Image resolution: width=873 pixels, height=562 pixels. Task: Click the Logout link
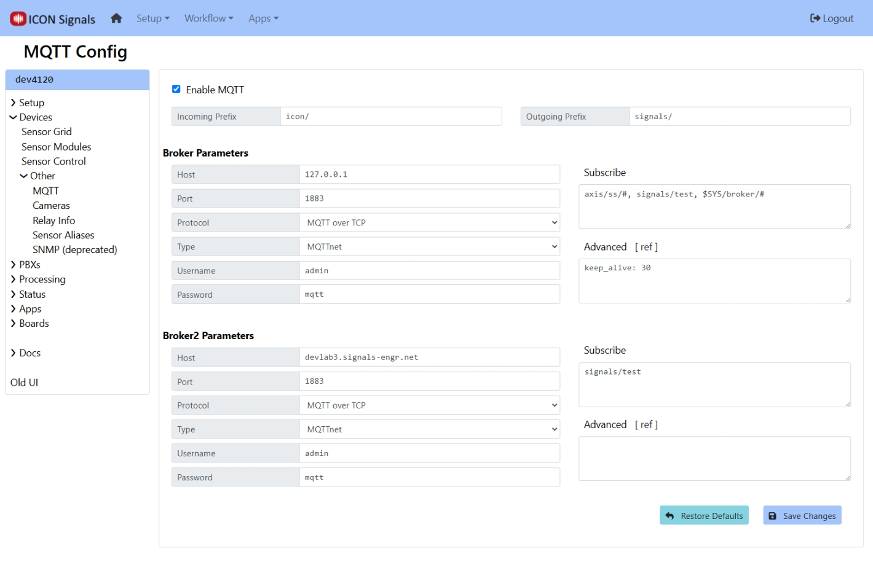[x=832, y=18]
